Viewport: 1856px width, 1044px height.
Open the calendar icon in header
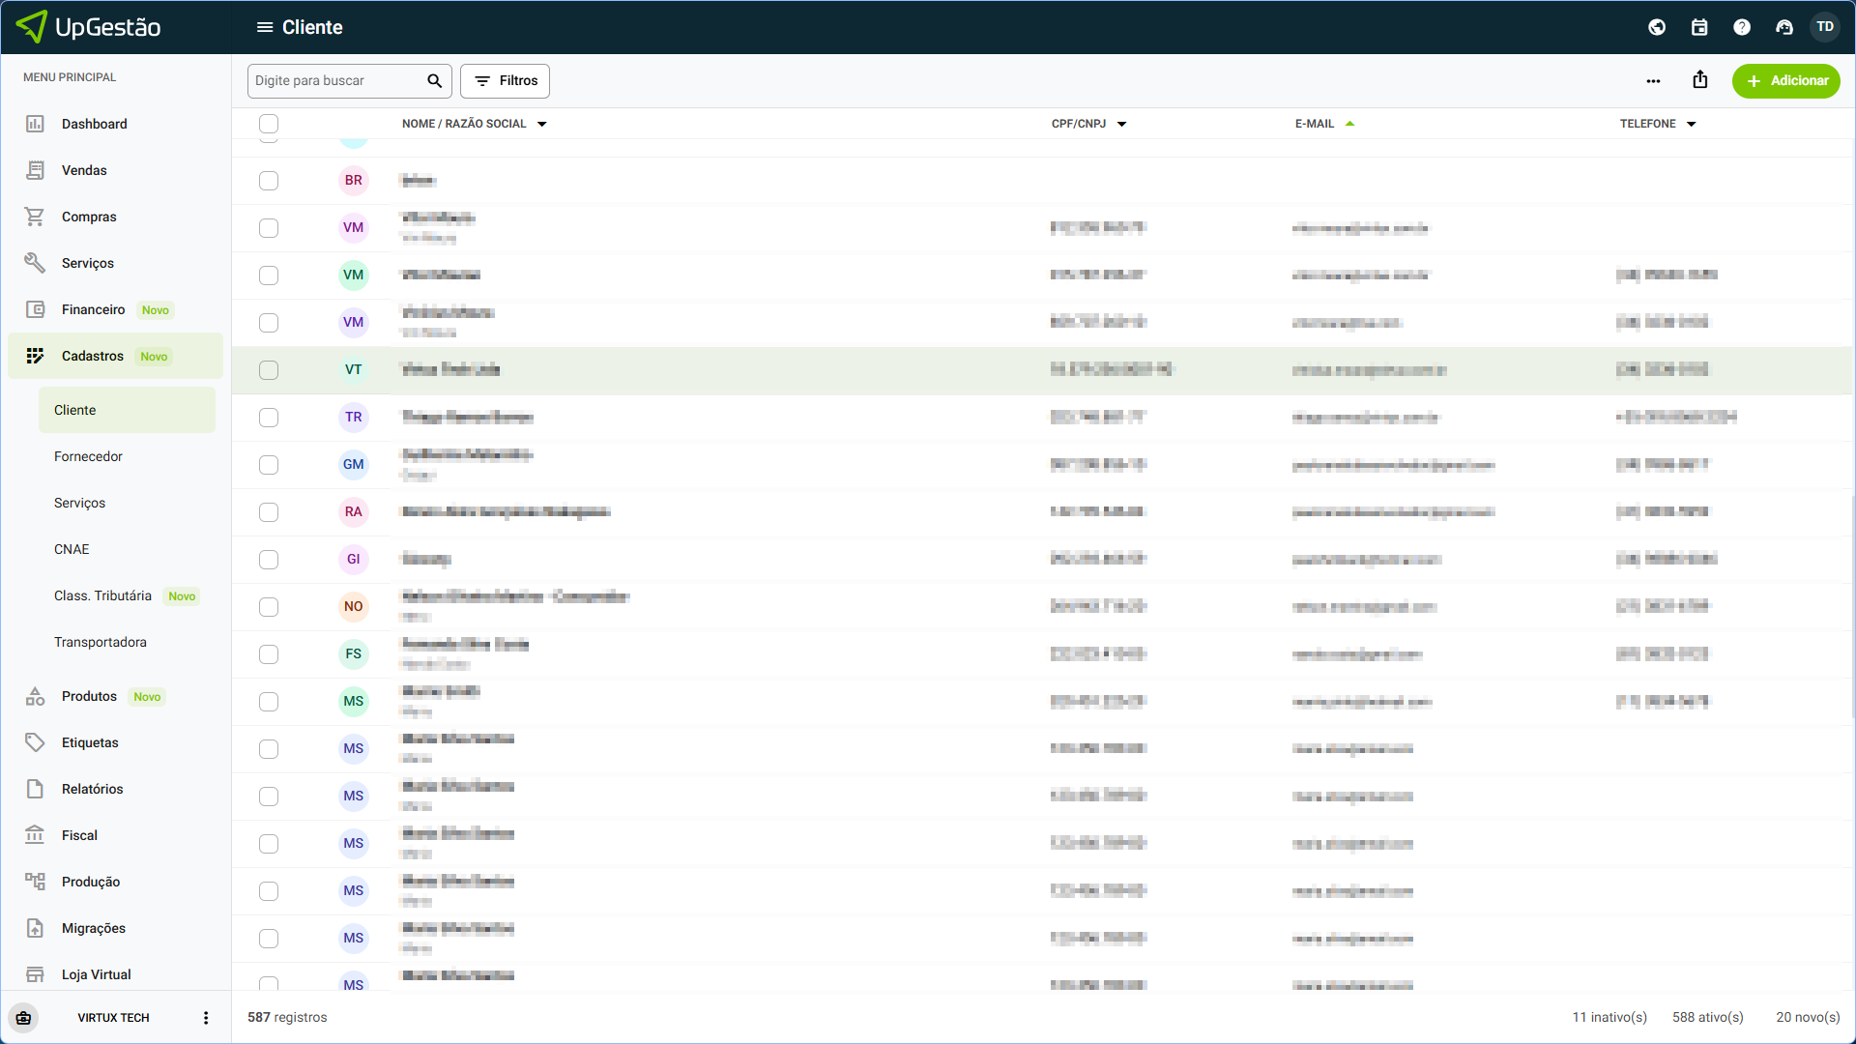(x=1699, y=27)
